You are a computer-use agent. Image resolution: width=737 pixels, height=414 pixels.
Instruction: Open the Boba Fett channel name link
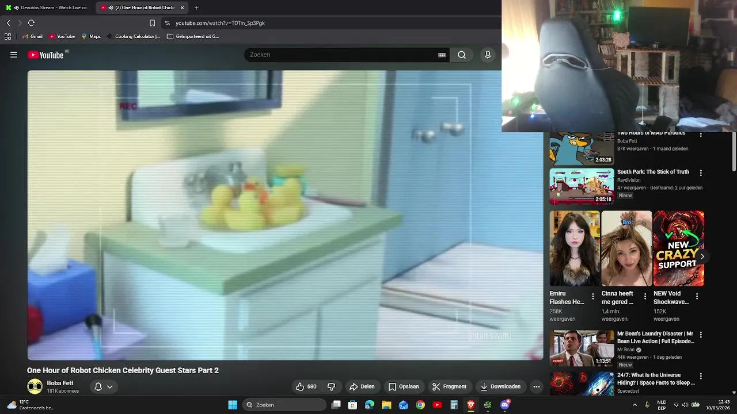60,383
